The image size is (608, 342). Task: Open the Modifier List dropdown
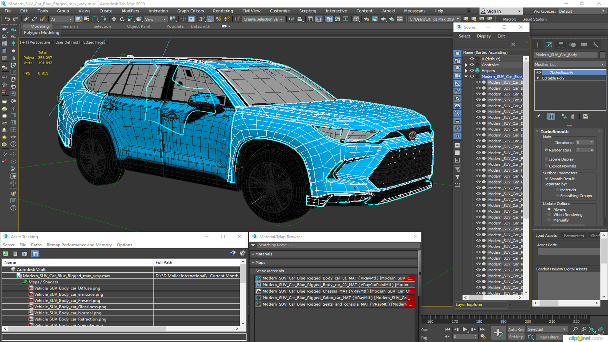pos(570,64)
